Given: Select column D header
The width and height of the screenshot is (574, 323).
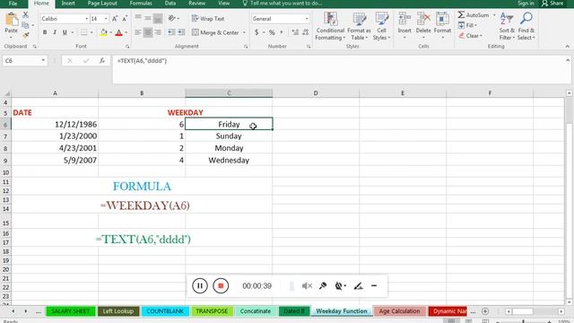Looking at the screenshot, I should 316,93.
